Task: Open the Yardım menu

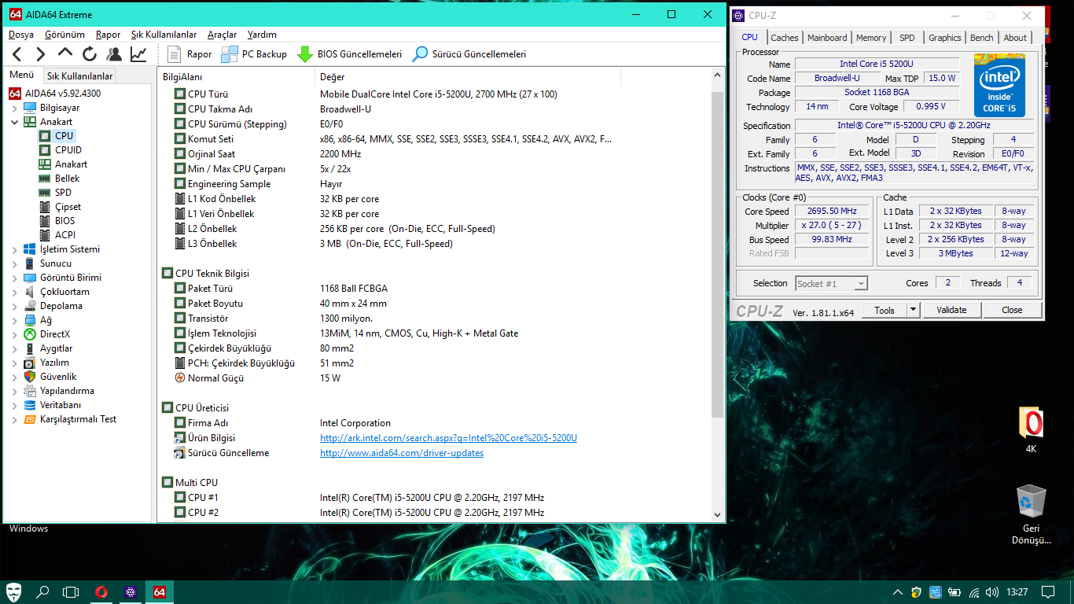Action: 262,35
